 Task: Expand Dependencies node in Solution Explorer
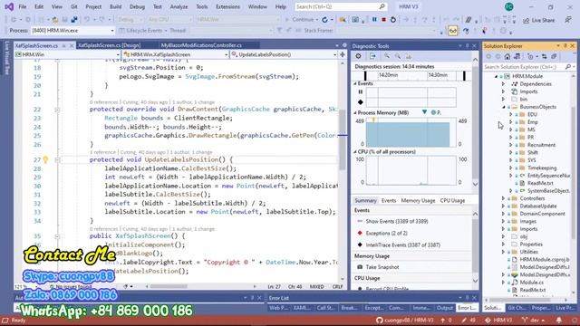point(503,84)
